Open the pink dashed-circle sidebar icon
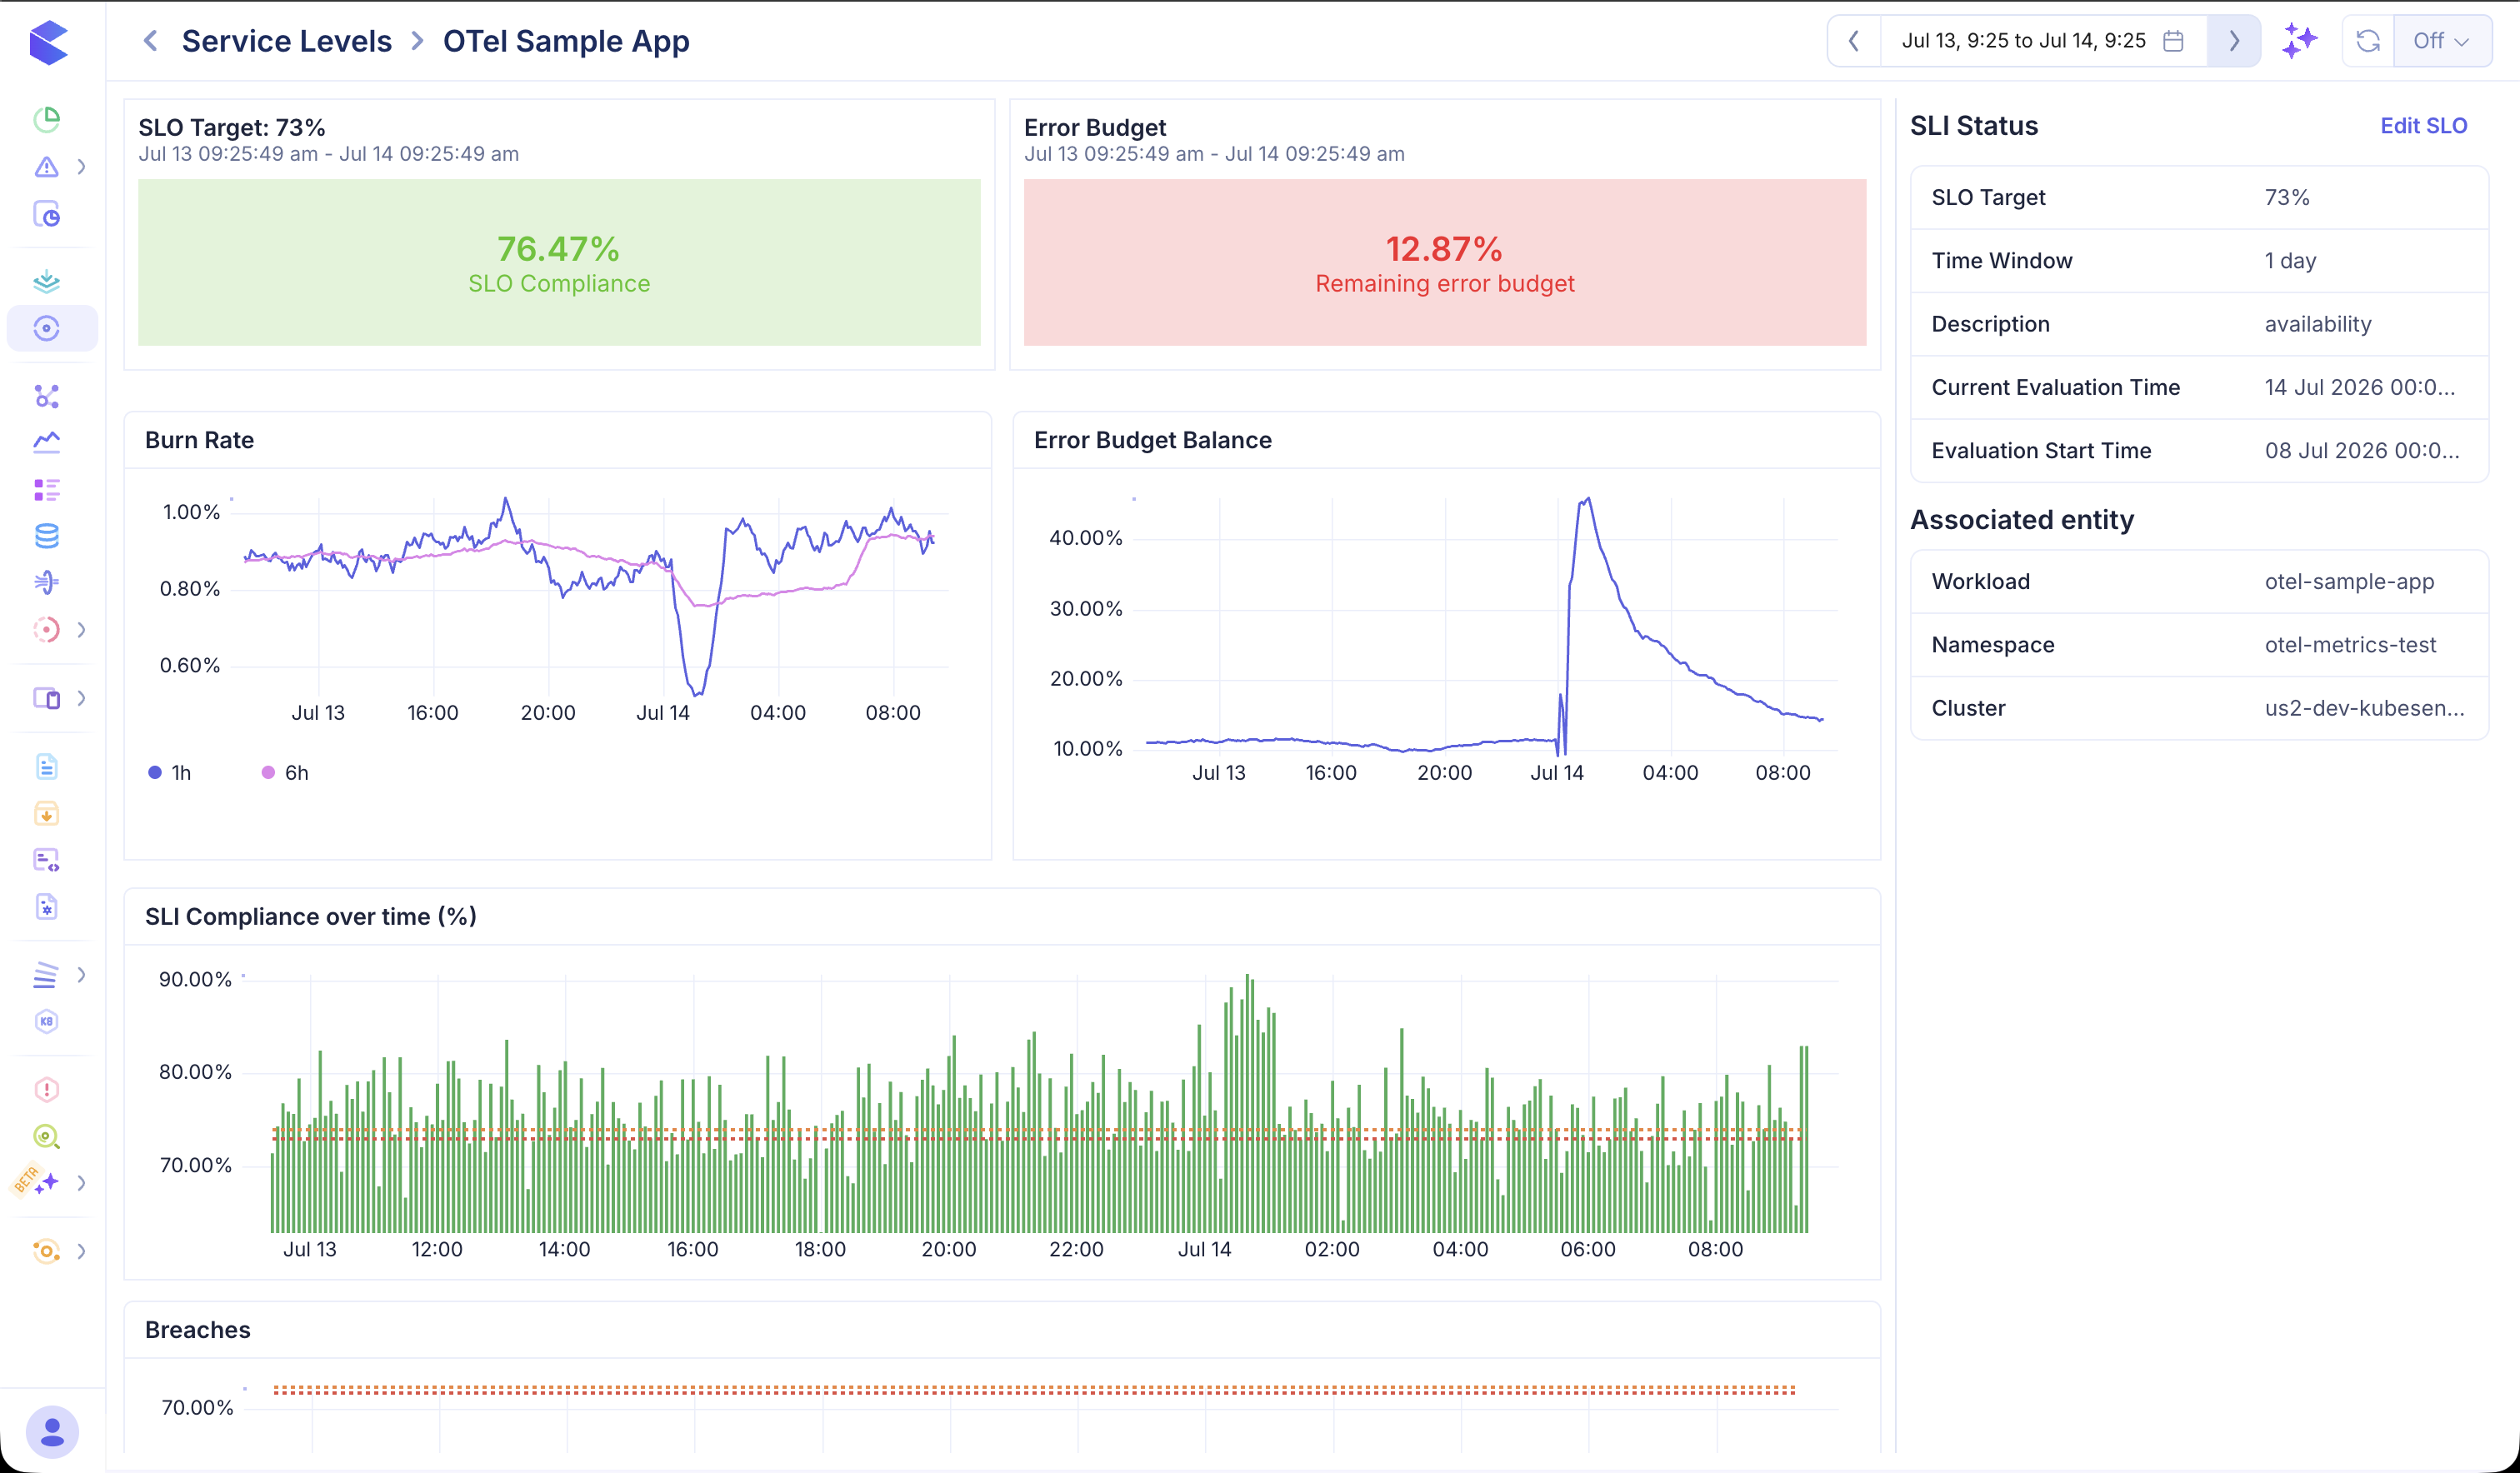The width and height of the screenshot is (2520, 1473). (x=47, y=629)
